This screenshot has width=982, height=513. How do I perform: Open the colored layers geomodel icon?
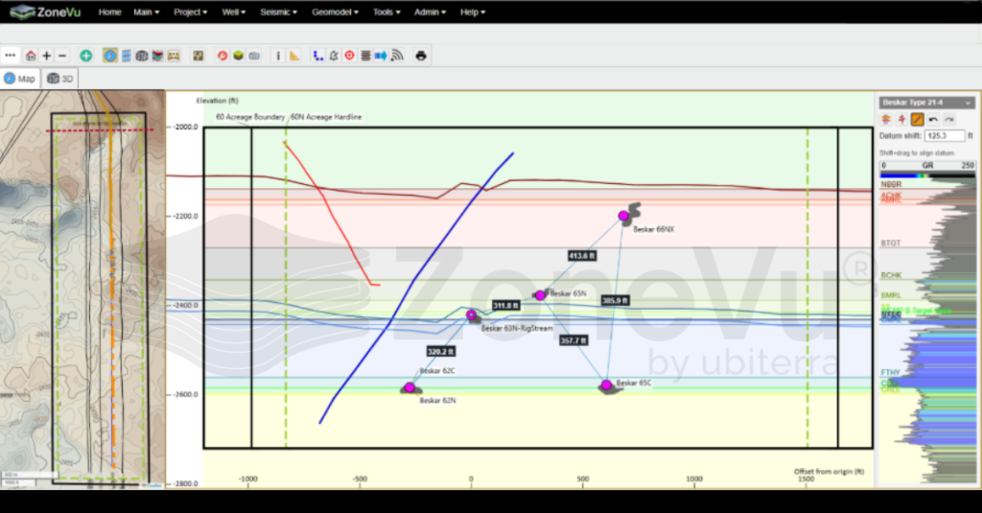point(158,56)
